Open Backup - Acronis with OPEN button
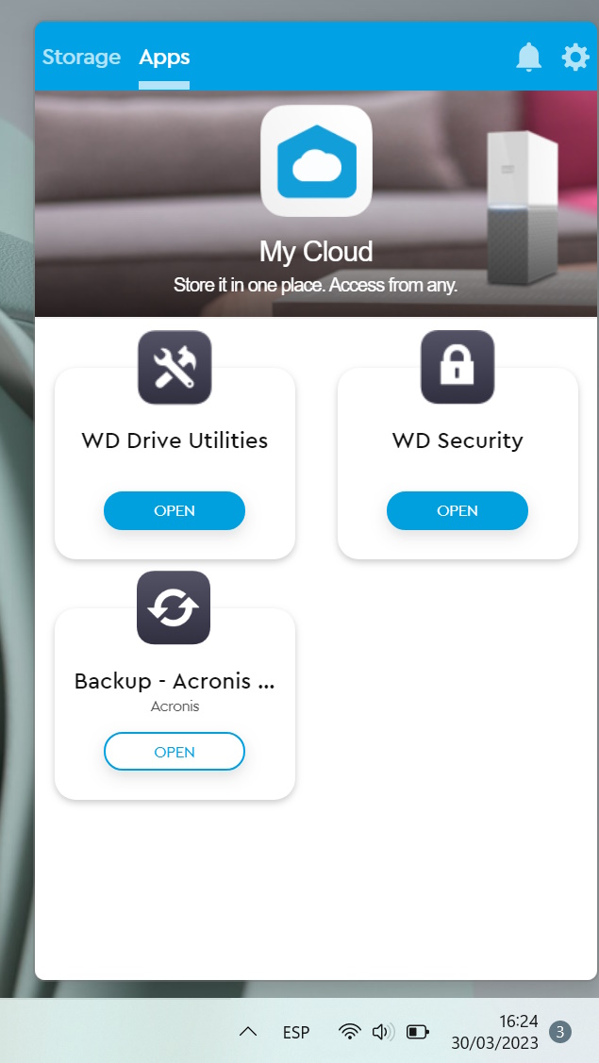599x1063 pixels. click(x=175, y=751)
